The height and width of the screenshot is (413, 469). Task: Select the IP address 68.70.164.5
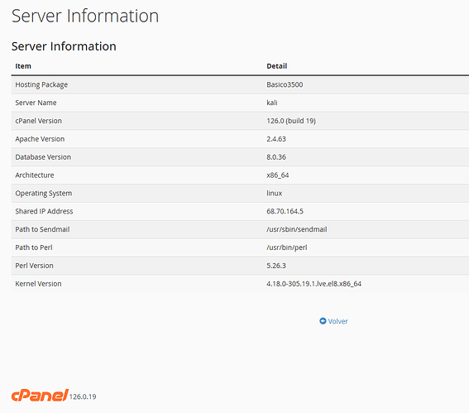[285, 211]
